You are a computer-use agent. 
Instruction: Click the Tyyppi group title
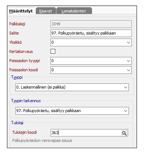[17, 77]
